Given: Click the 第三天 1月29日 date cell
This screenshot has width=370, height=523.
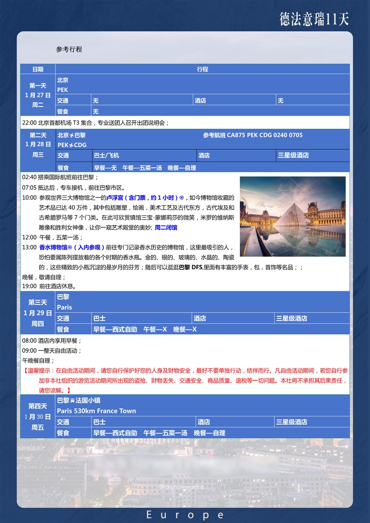Looking at the screenshot, I should coord(38,313).
